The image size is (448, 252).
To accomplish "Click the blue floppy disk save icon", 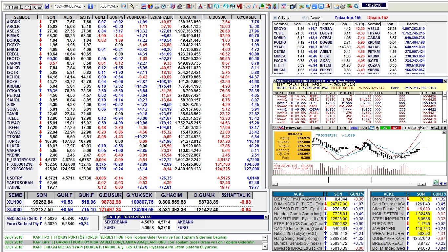I will 47,6.
